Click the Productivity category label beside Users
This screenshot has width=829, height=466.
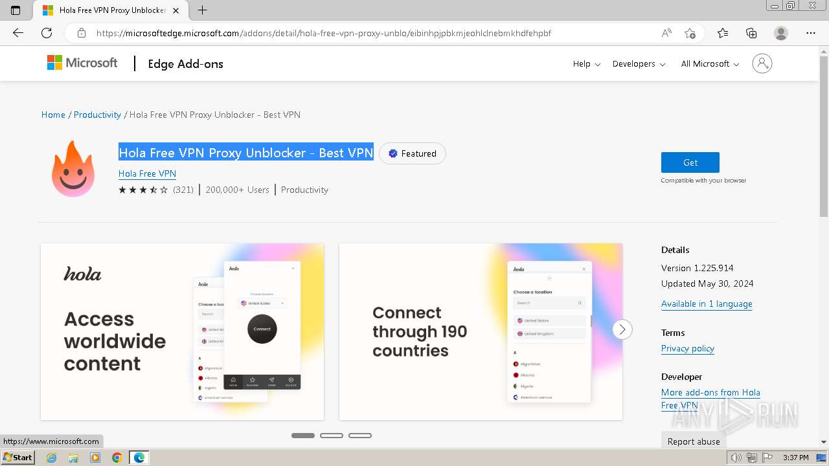tap(304, 190)
